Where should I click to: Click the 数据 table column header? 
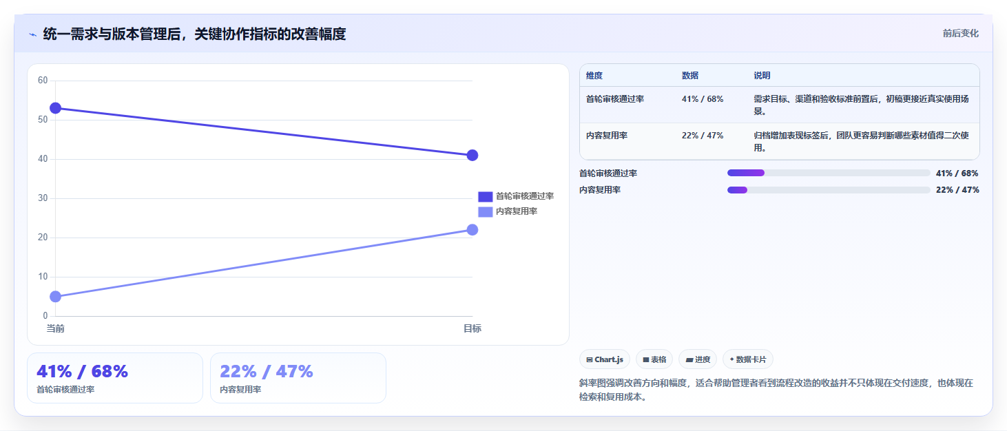[690, 76]
